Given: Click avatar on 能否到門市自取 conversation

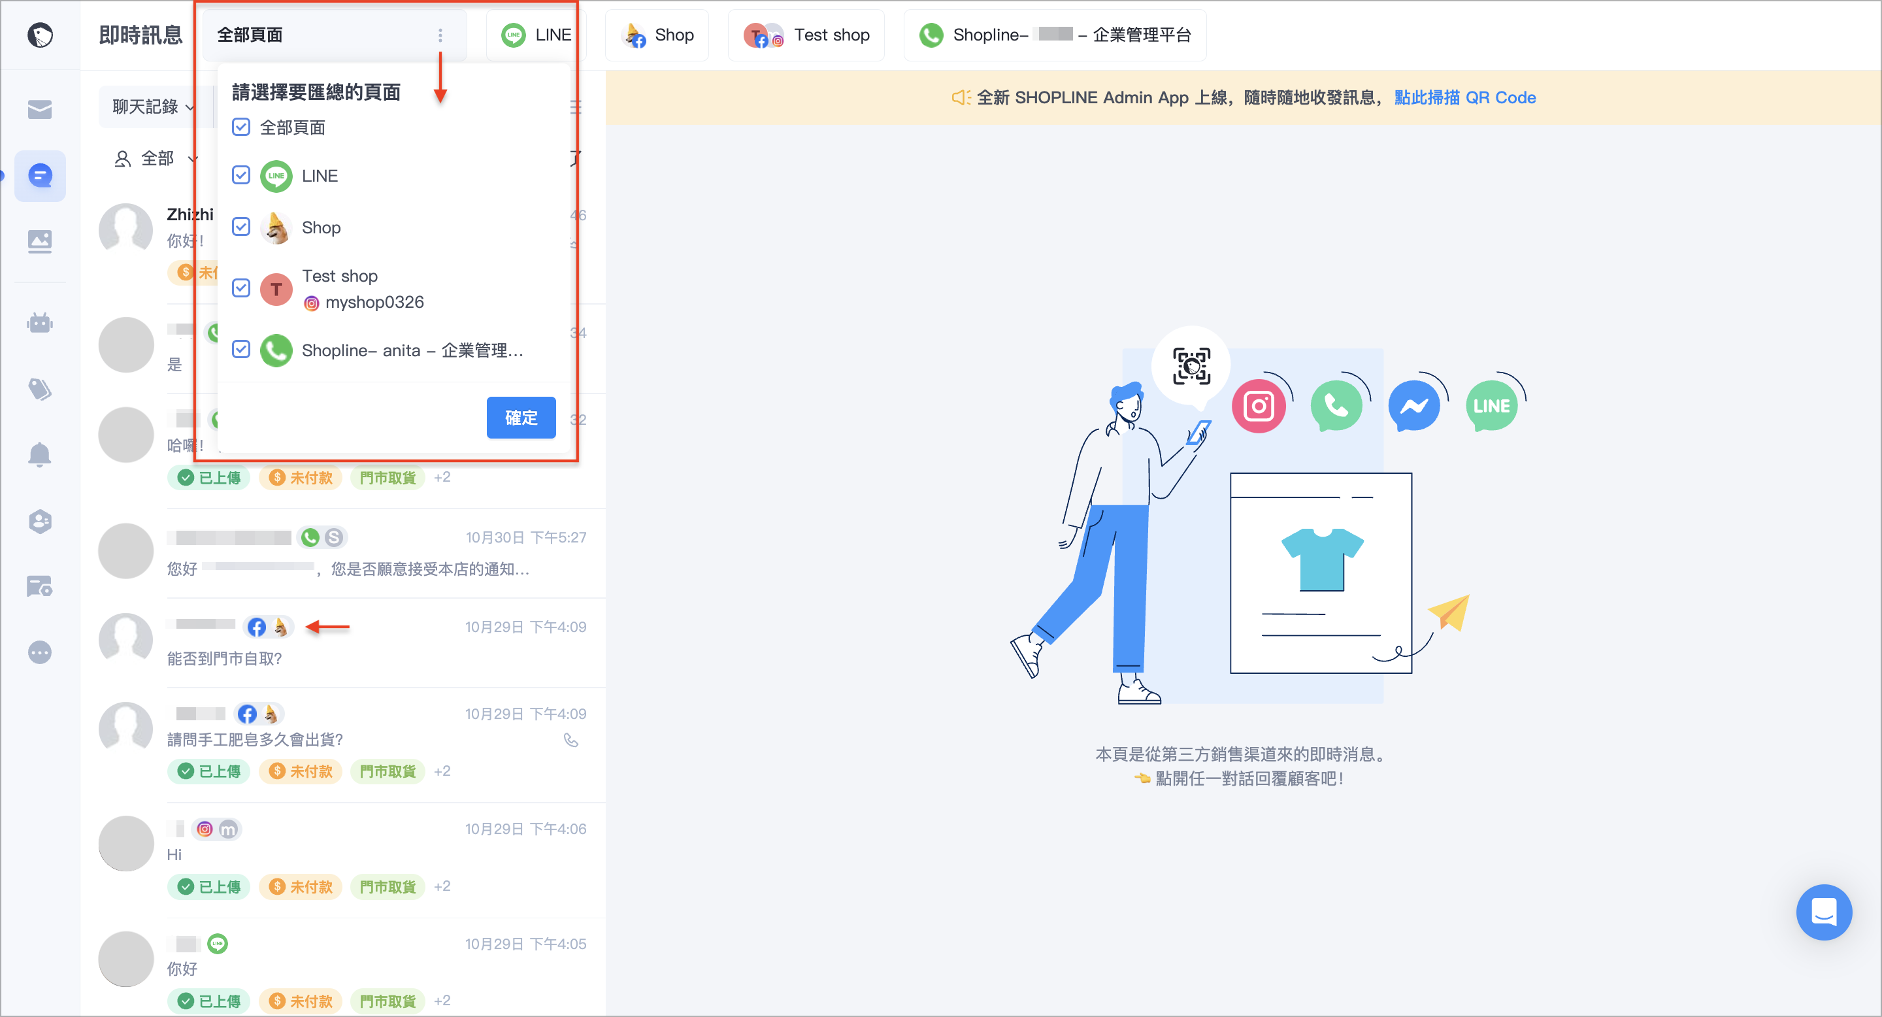Looking at the screenshot, I should tap(125, 640).
